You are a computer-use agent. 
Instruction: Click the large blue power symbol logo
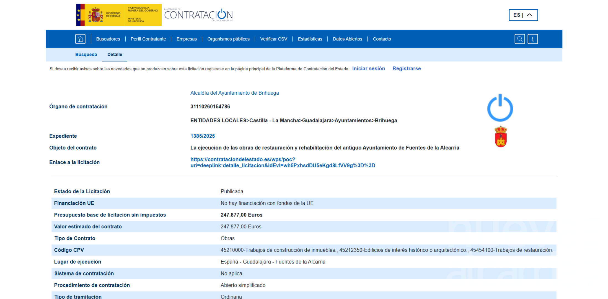tap(500, 108)
